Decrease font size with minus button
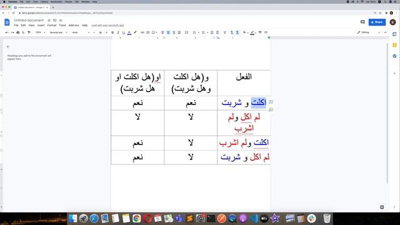 pos(94,32)
